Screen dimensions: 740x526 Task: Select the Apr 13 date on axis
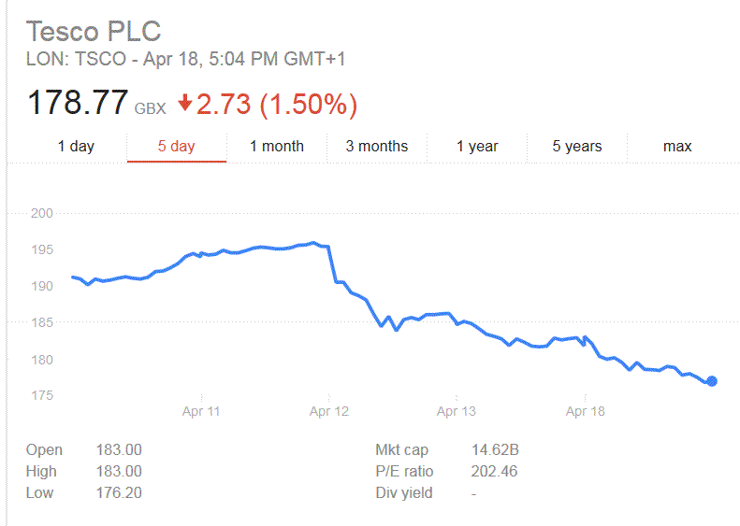[x=457, y=411]
